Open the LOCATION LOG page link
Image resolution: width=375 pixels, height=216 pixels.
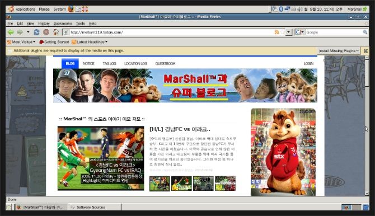[x=135, y=63]
